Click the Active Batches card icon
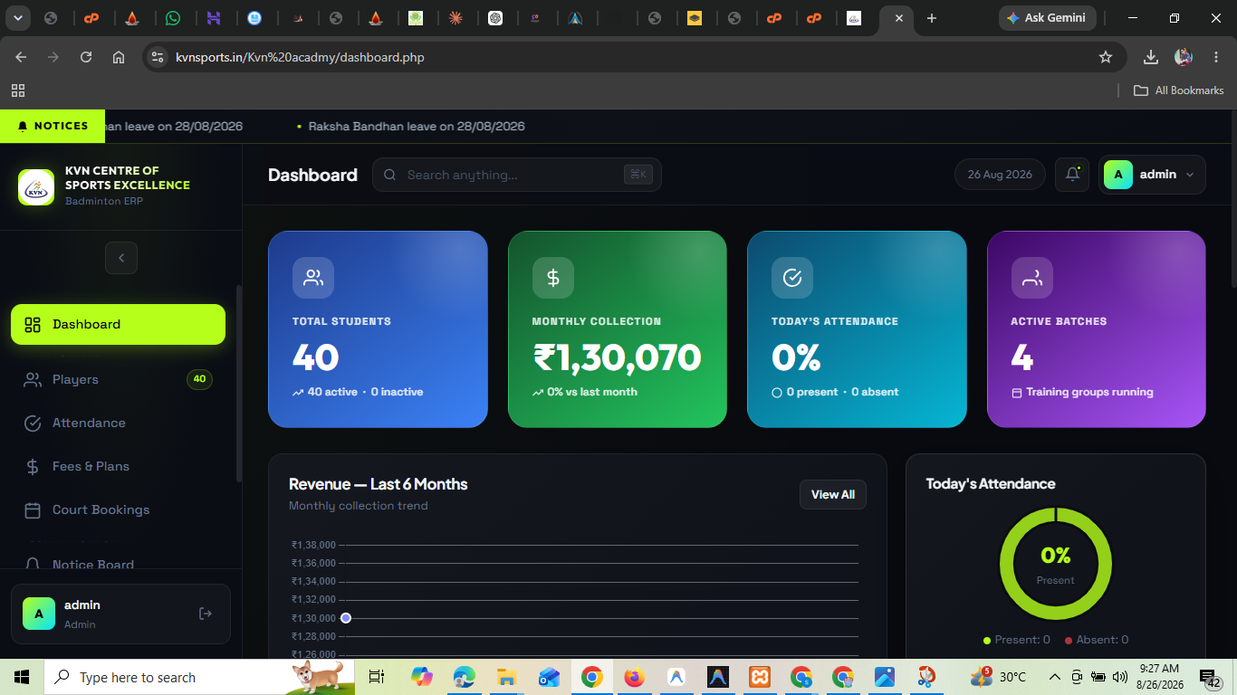 click(x=1031, y=278)
